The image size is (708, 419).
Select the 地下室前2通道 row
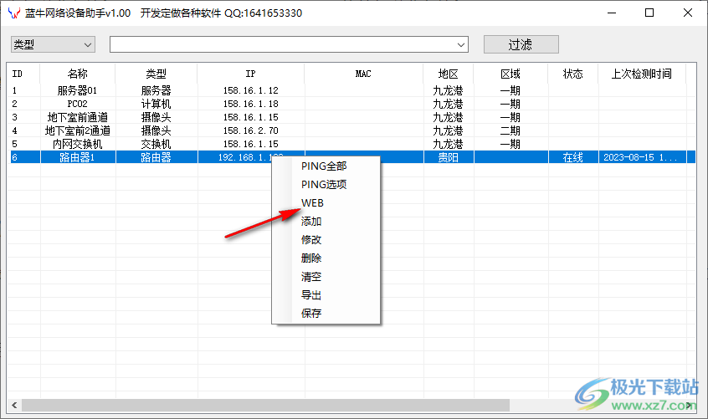(352, 130)
